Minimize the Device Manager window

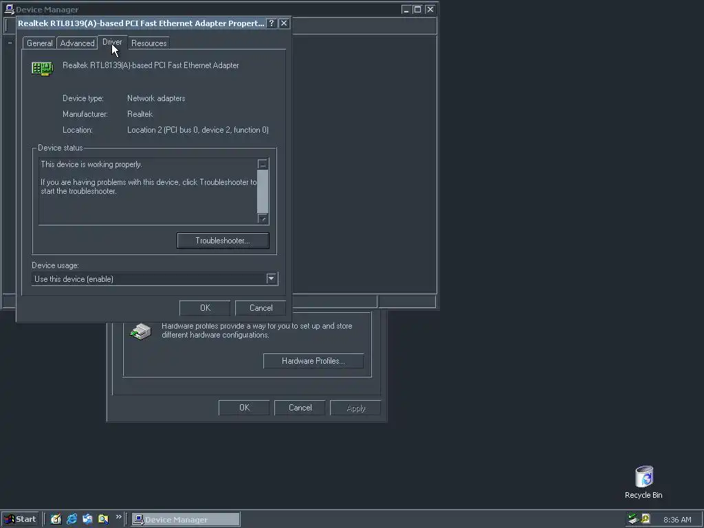[406, 10]
